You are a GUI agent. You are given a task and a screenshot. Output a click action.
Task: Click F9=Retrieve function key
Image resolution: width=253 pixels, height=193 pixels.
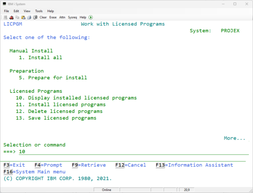89,165
